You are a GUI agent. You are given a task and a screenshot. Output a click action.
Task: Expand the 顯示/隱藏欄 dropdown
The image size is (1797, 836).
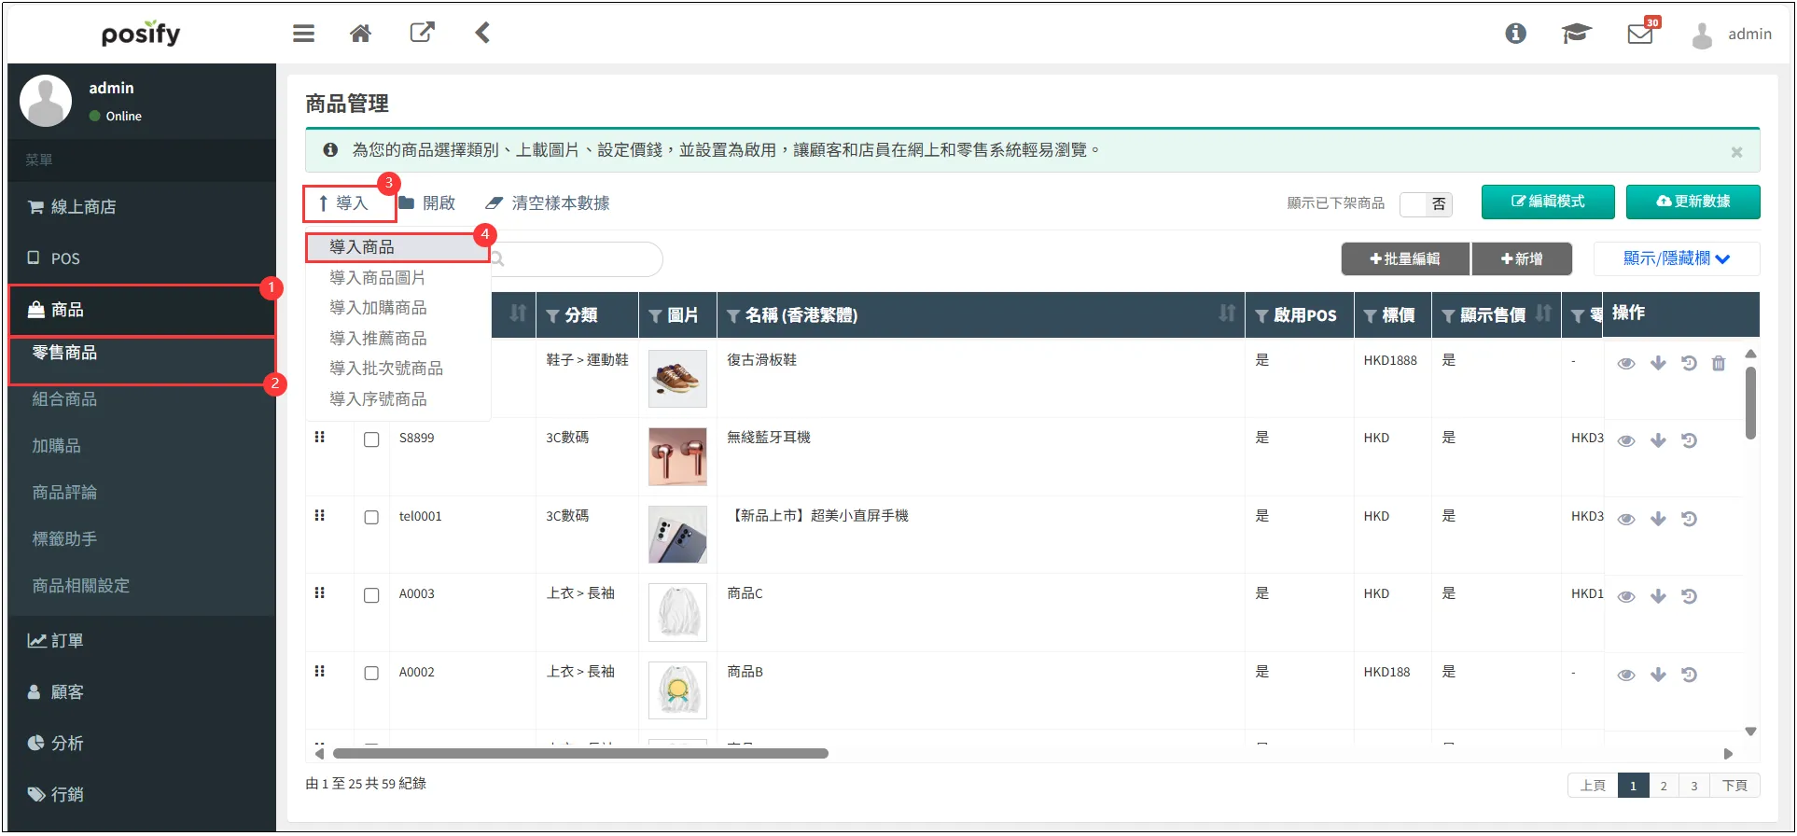(1676, 258)
